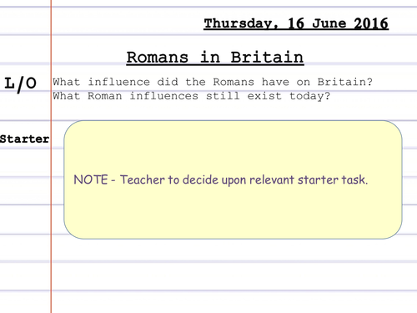The image size is (417, 313).
Task: Click the NOTE teacher starter task sentence
Action: [221, 179]
